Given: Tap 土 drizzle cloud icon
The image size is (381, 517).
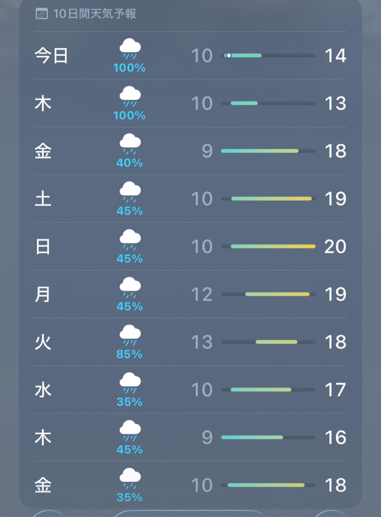Looking at the screenshot, I should point(130,192).
